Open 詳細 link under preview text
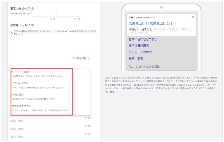Viewport: 224px width, 142px height. pos(112,92)
